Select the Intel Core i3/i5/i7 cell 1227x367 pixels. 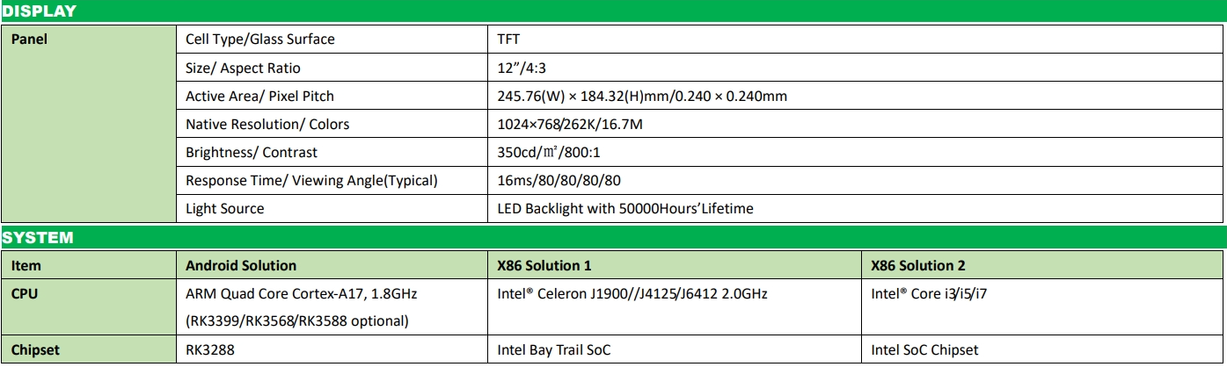click(1045, 307)
